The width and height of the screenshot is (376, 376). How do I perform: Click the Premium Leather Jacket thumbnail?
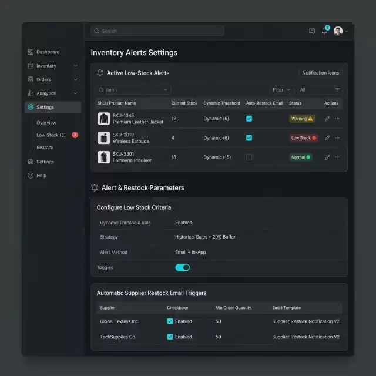point(103,119)
